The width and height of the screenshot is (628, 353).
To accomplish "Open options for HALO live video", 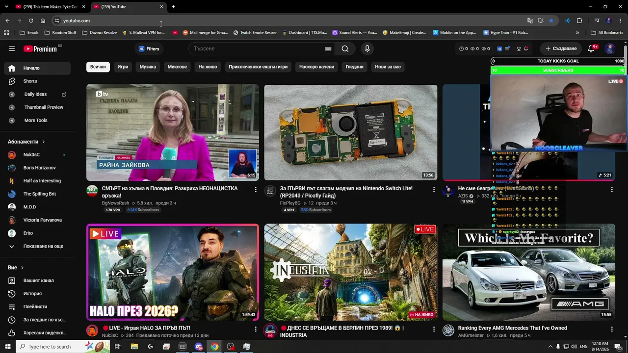I will pyautogui.click(x=256, y=329).
